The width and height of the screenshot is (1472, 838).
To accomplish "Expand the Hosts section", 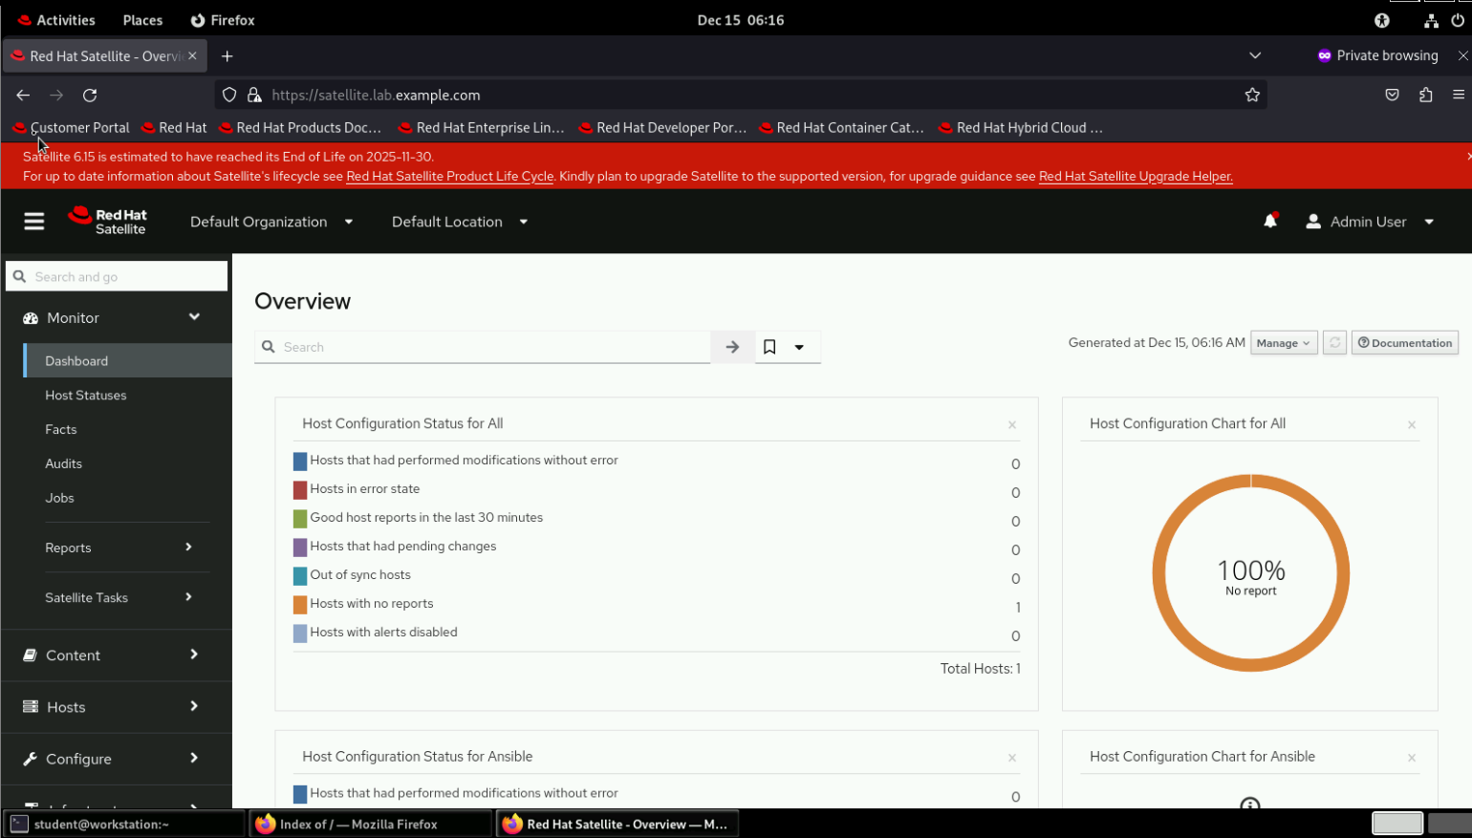I will [x=116, y=706].
